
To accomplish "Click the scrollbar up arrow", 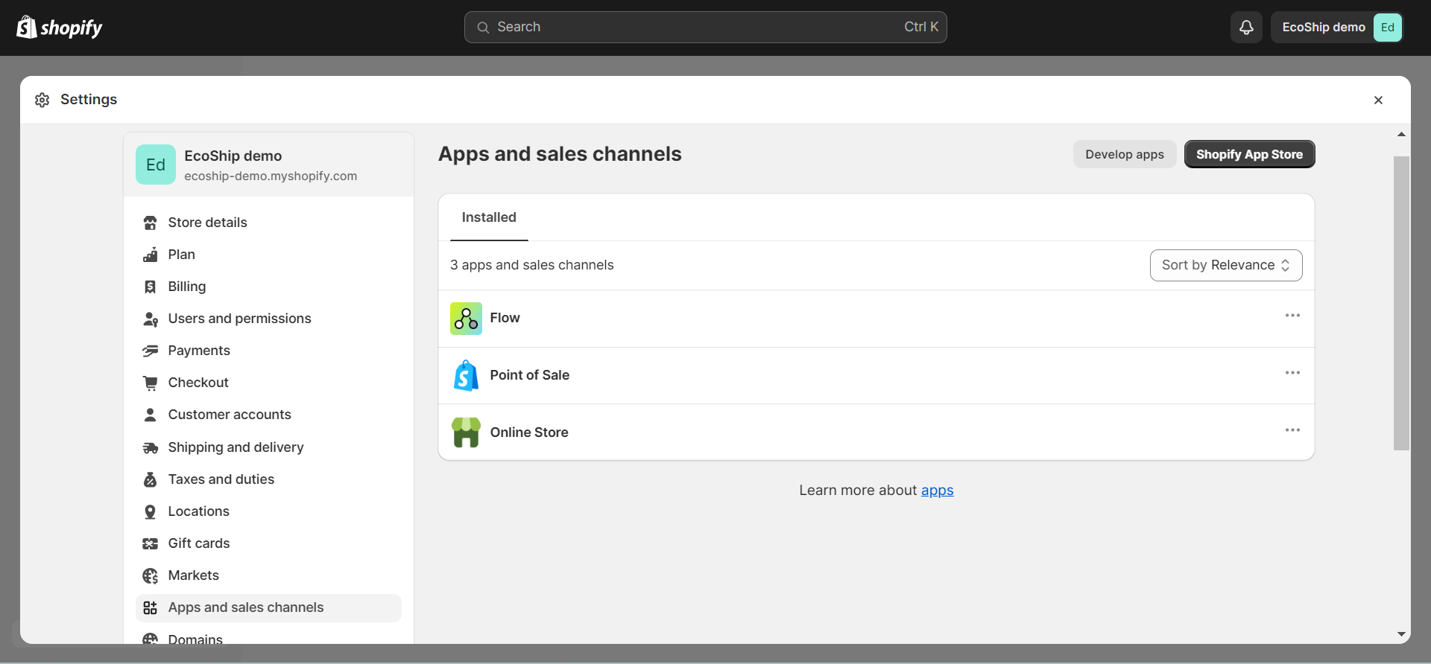I will (1401, 135).
